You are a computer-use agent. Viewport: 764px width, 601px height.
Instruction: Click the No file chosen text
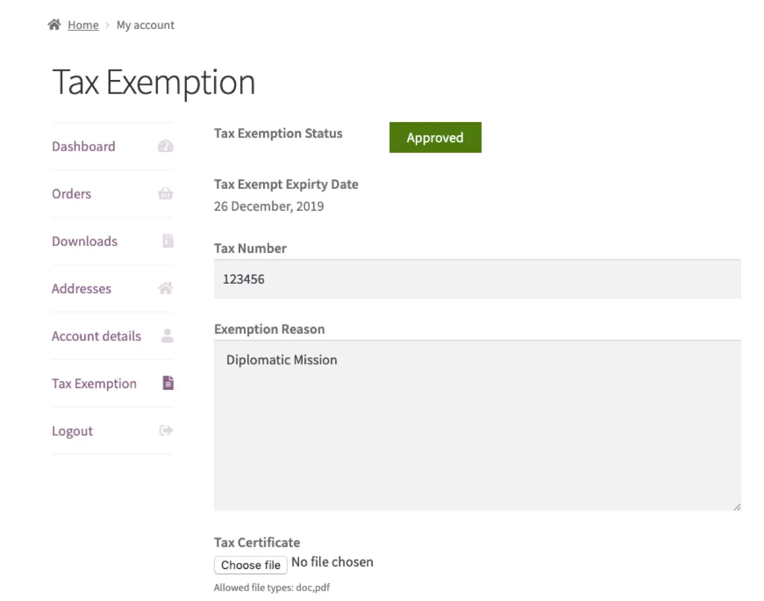(x=332, y=563)
